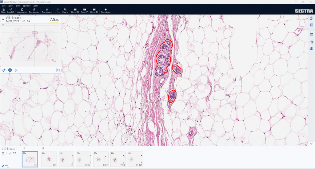Expand the side panel arrow beside overview
The width and height of the screenshot is (315, 169).
(x=58, y=70)
